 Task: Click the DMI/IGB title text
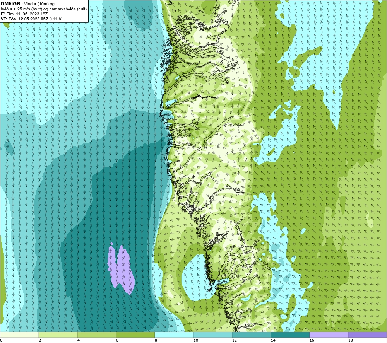coord(10,4)
